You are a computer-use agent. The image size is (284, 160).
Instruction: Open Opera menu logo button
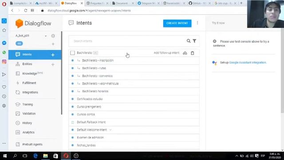(4, 4)
